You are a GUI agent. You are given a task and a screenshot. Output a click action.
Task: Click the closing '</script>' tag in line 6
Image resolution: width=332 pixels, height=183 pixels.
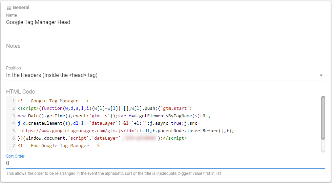pyautogui.click(x=175, y=138)
